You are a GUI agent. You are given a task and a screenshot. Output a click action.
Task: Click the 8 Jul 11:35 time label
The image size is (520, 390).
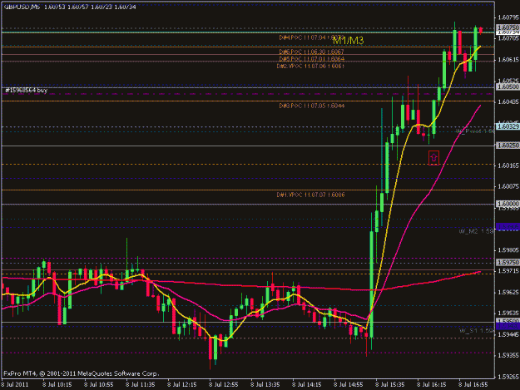[x=141, y=385]
